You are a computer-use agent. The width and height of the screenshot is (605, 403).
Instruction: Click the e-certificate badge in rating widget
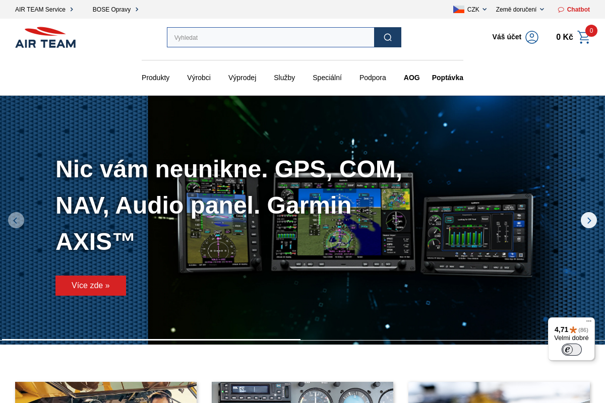tap(572, 350)
